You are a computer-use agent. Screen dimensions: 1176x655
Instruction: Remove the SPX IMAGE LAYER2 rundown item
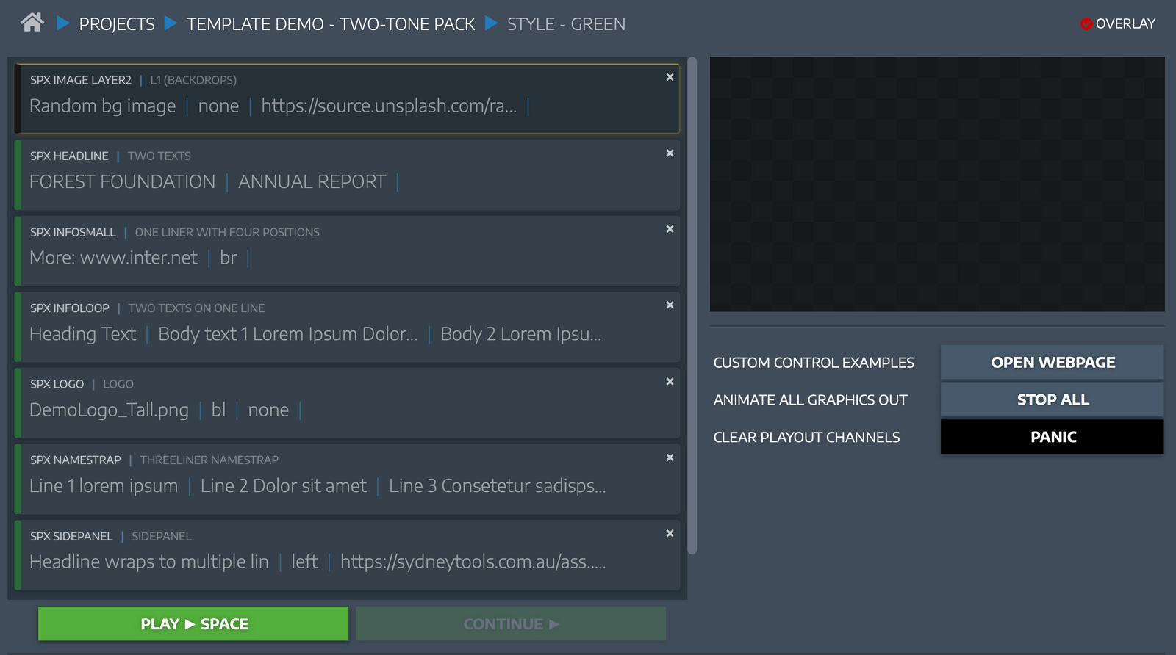(670, 77)
